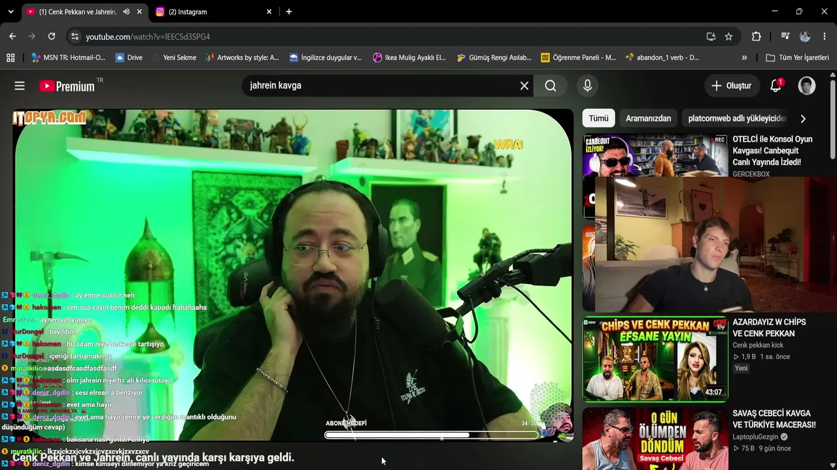Install the YouTube app from address bar

pos(711,37)
